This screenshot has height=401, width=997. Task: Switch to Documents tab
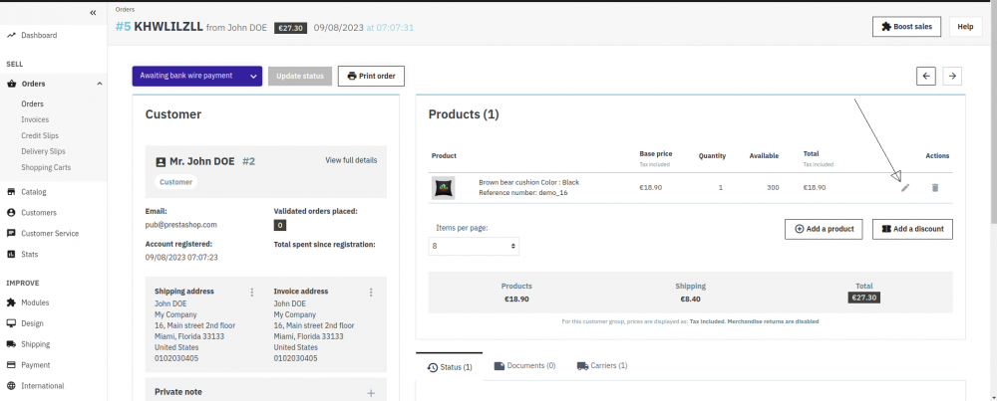(524, 366)
